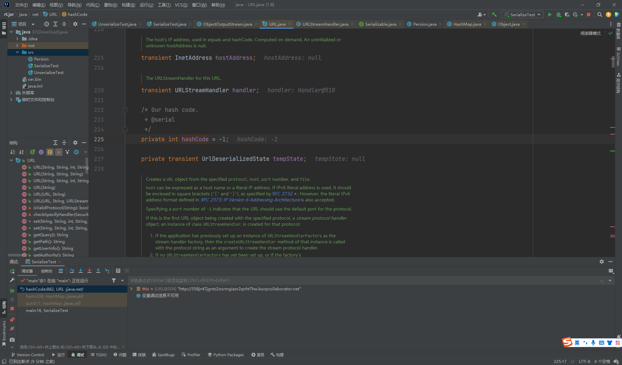The image size is (622, 365).
Task: Open debug tool window settings with the gear
Action: click(602, 262)
